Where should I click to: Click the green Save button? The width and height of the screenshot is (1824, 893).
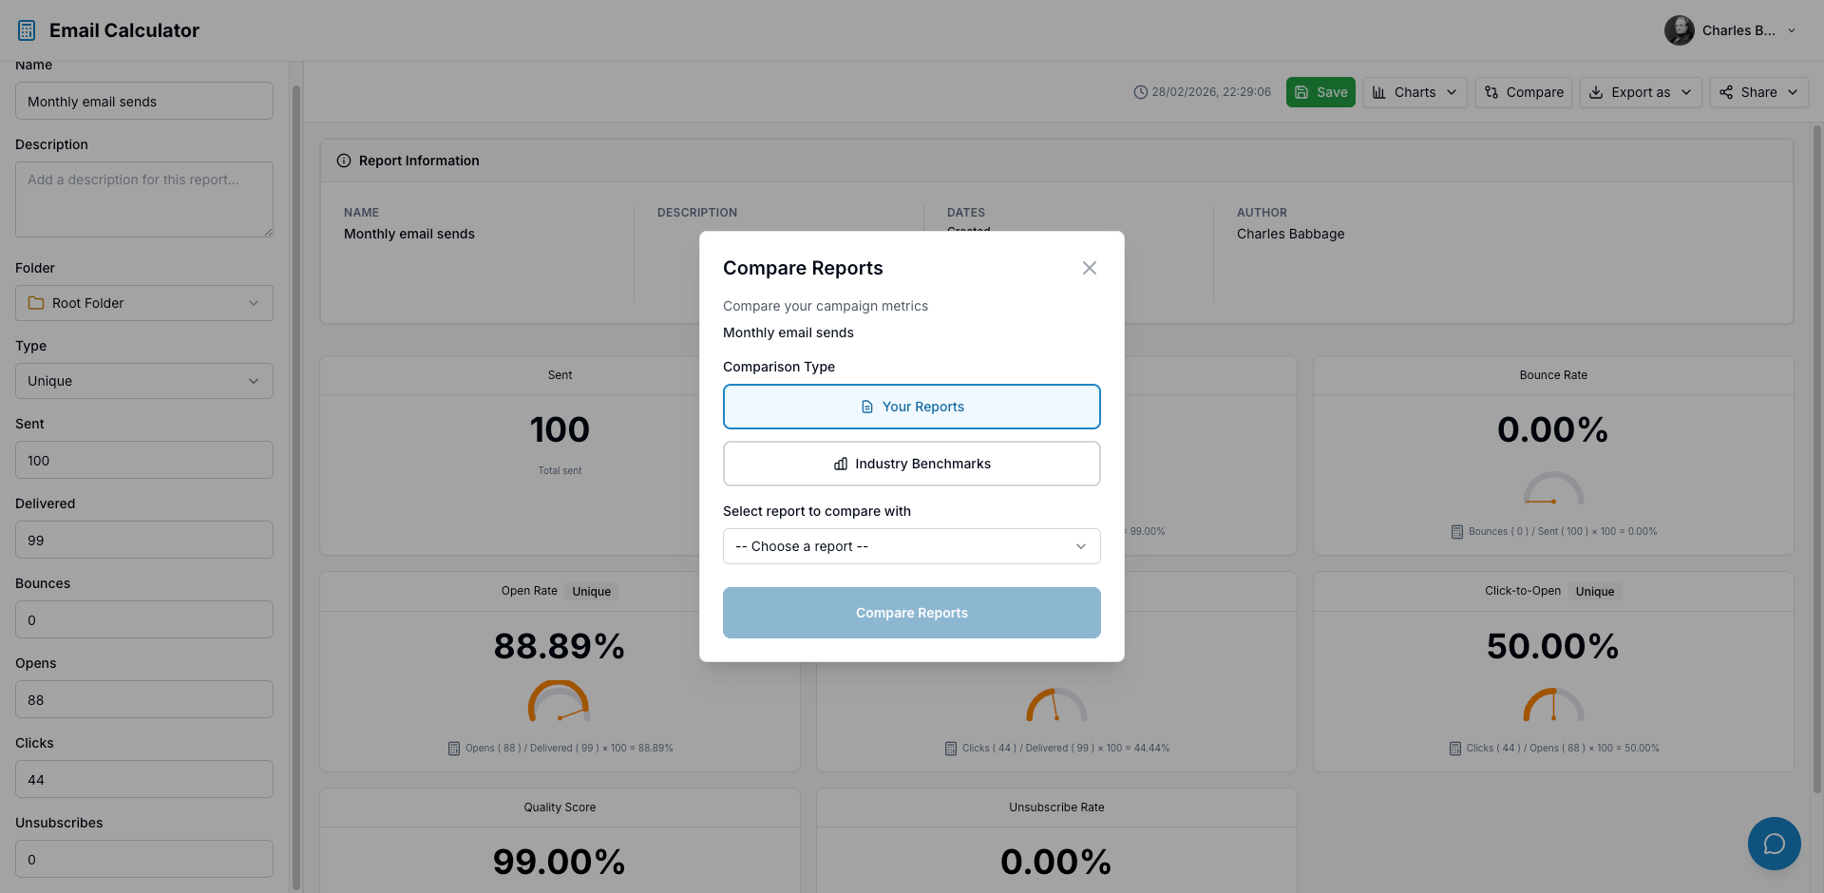pyautogui.click(x=1320, y=92)
